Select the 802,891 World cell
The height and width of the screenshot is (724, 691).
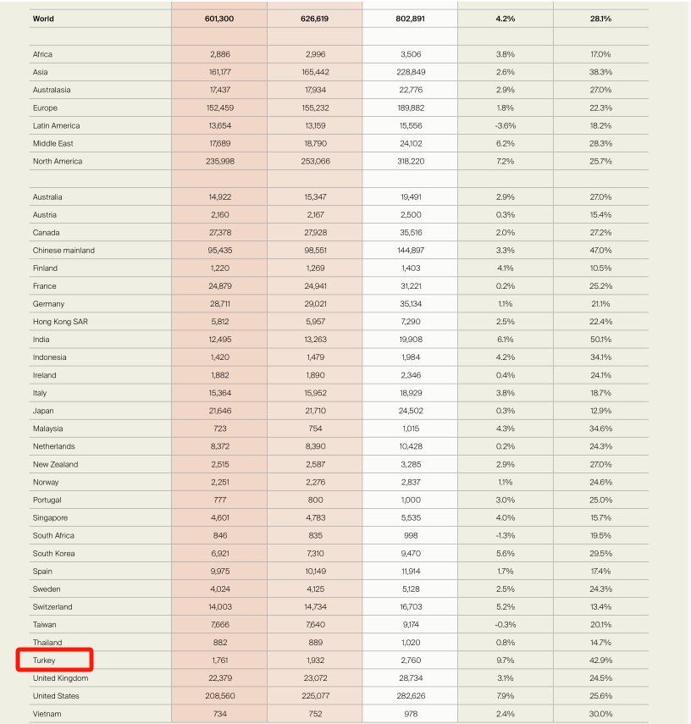[409, 18]
